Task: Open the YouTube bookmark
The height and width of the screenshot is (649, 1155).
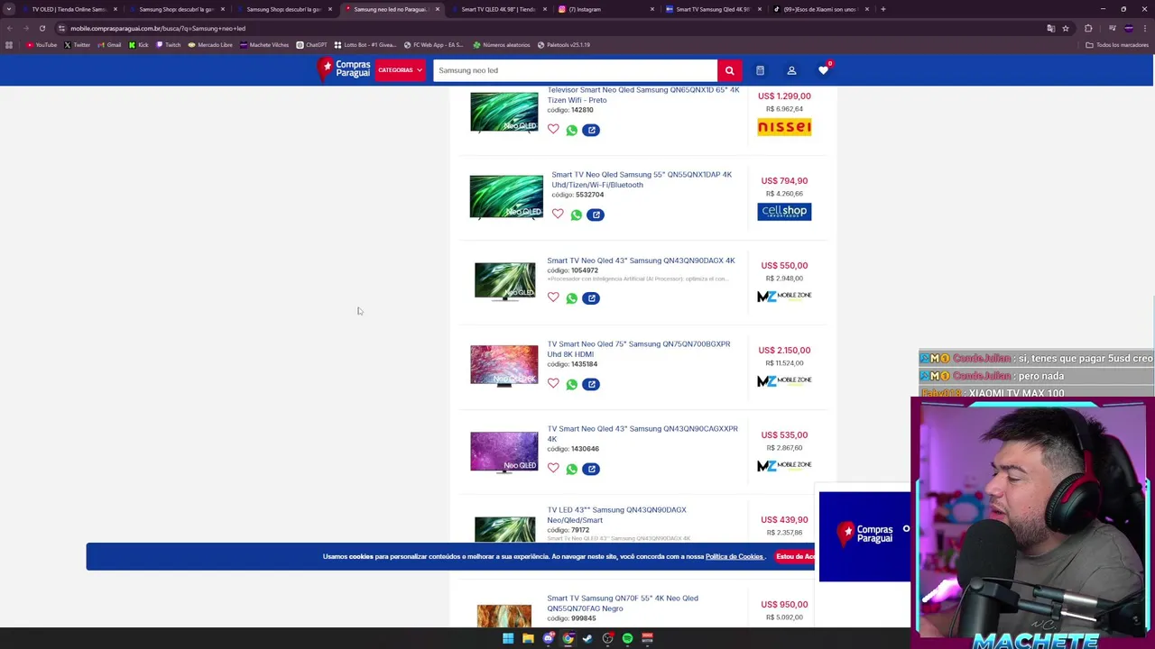Action: pos(42,44)
